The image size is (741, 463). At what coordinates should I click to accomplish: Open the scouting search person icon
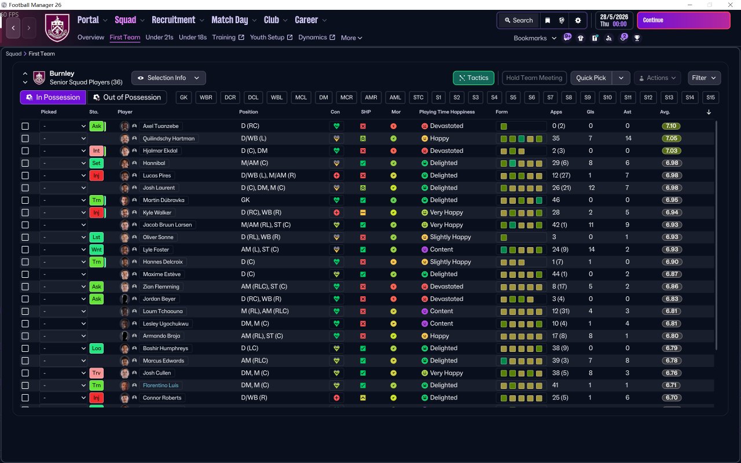pos(608,38)
